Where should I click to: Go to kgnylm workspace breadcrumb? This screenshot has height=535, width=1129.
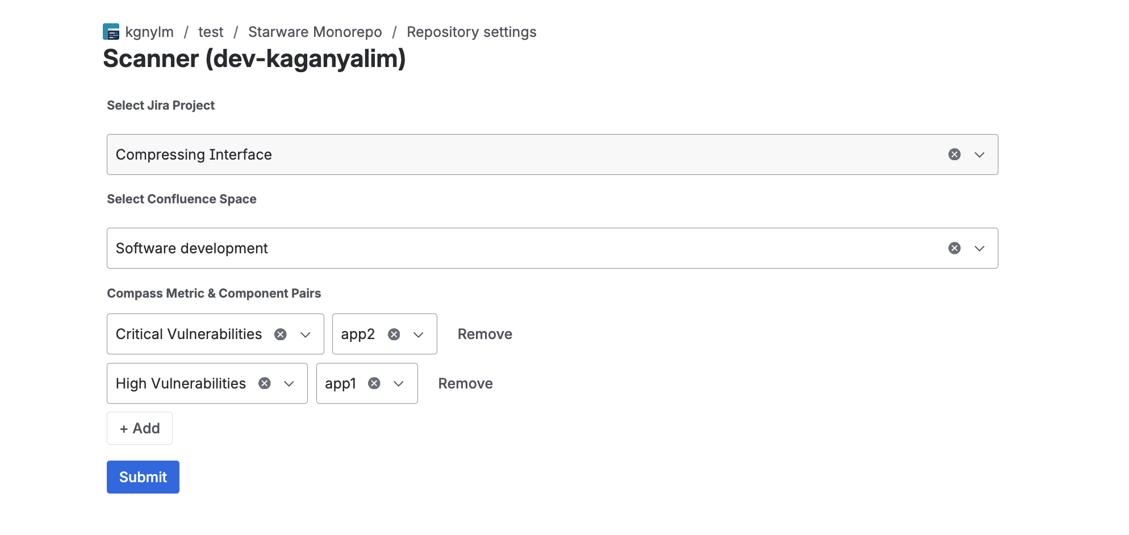pos(149,32)
